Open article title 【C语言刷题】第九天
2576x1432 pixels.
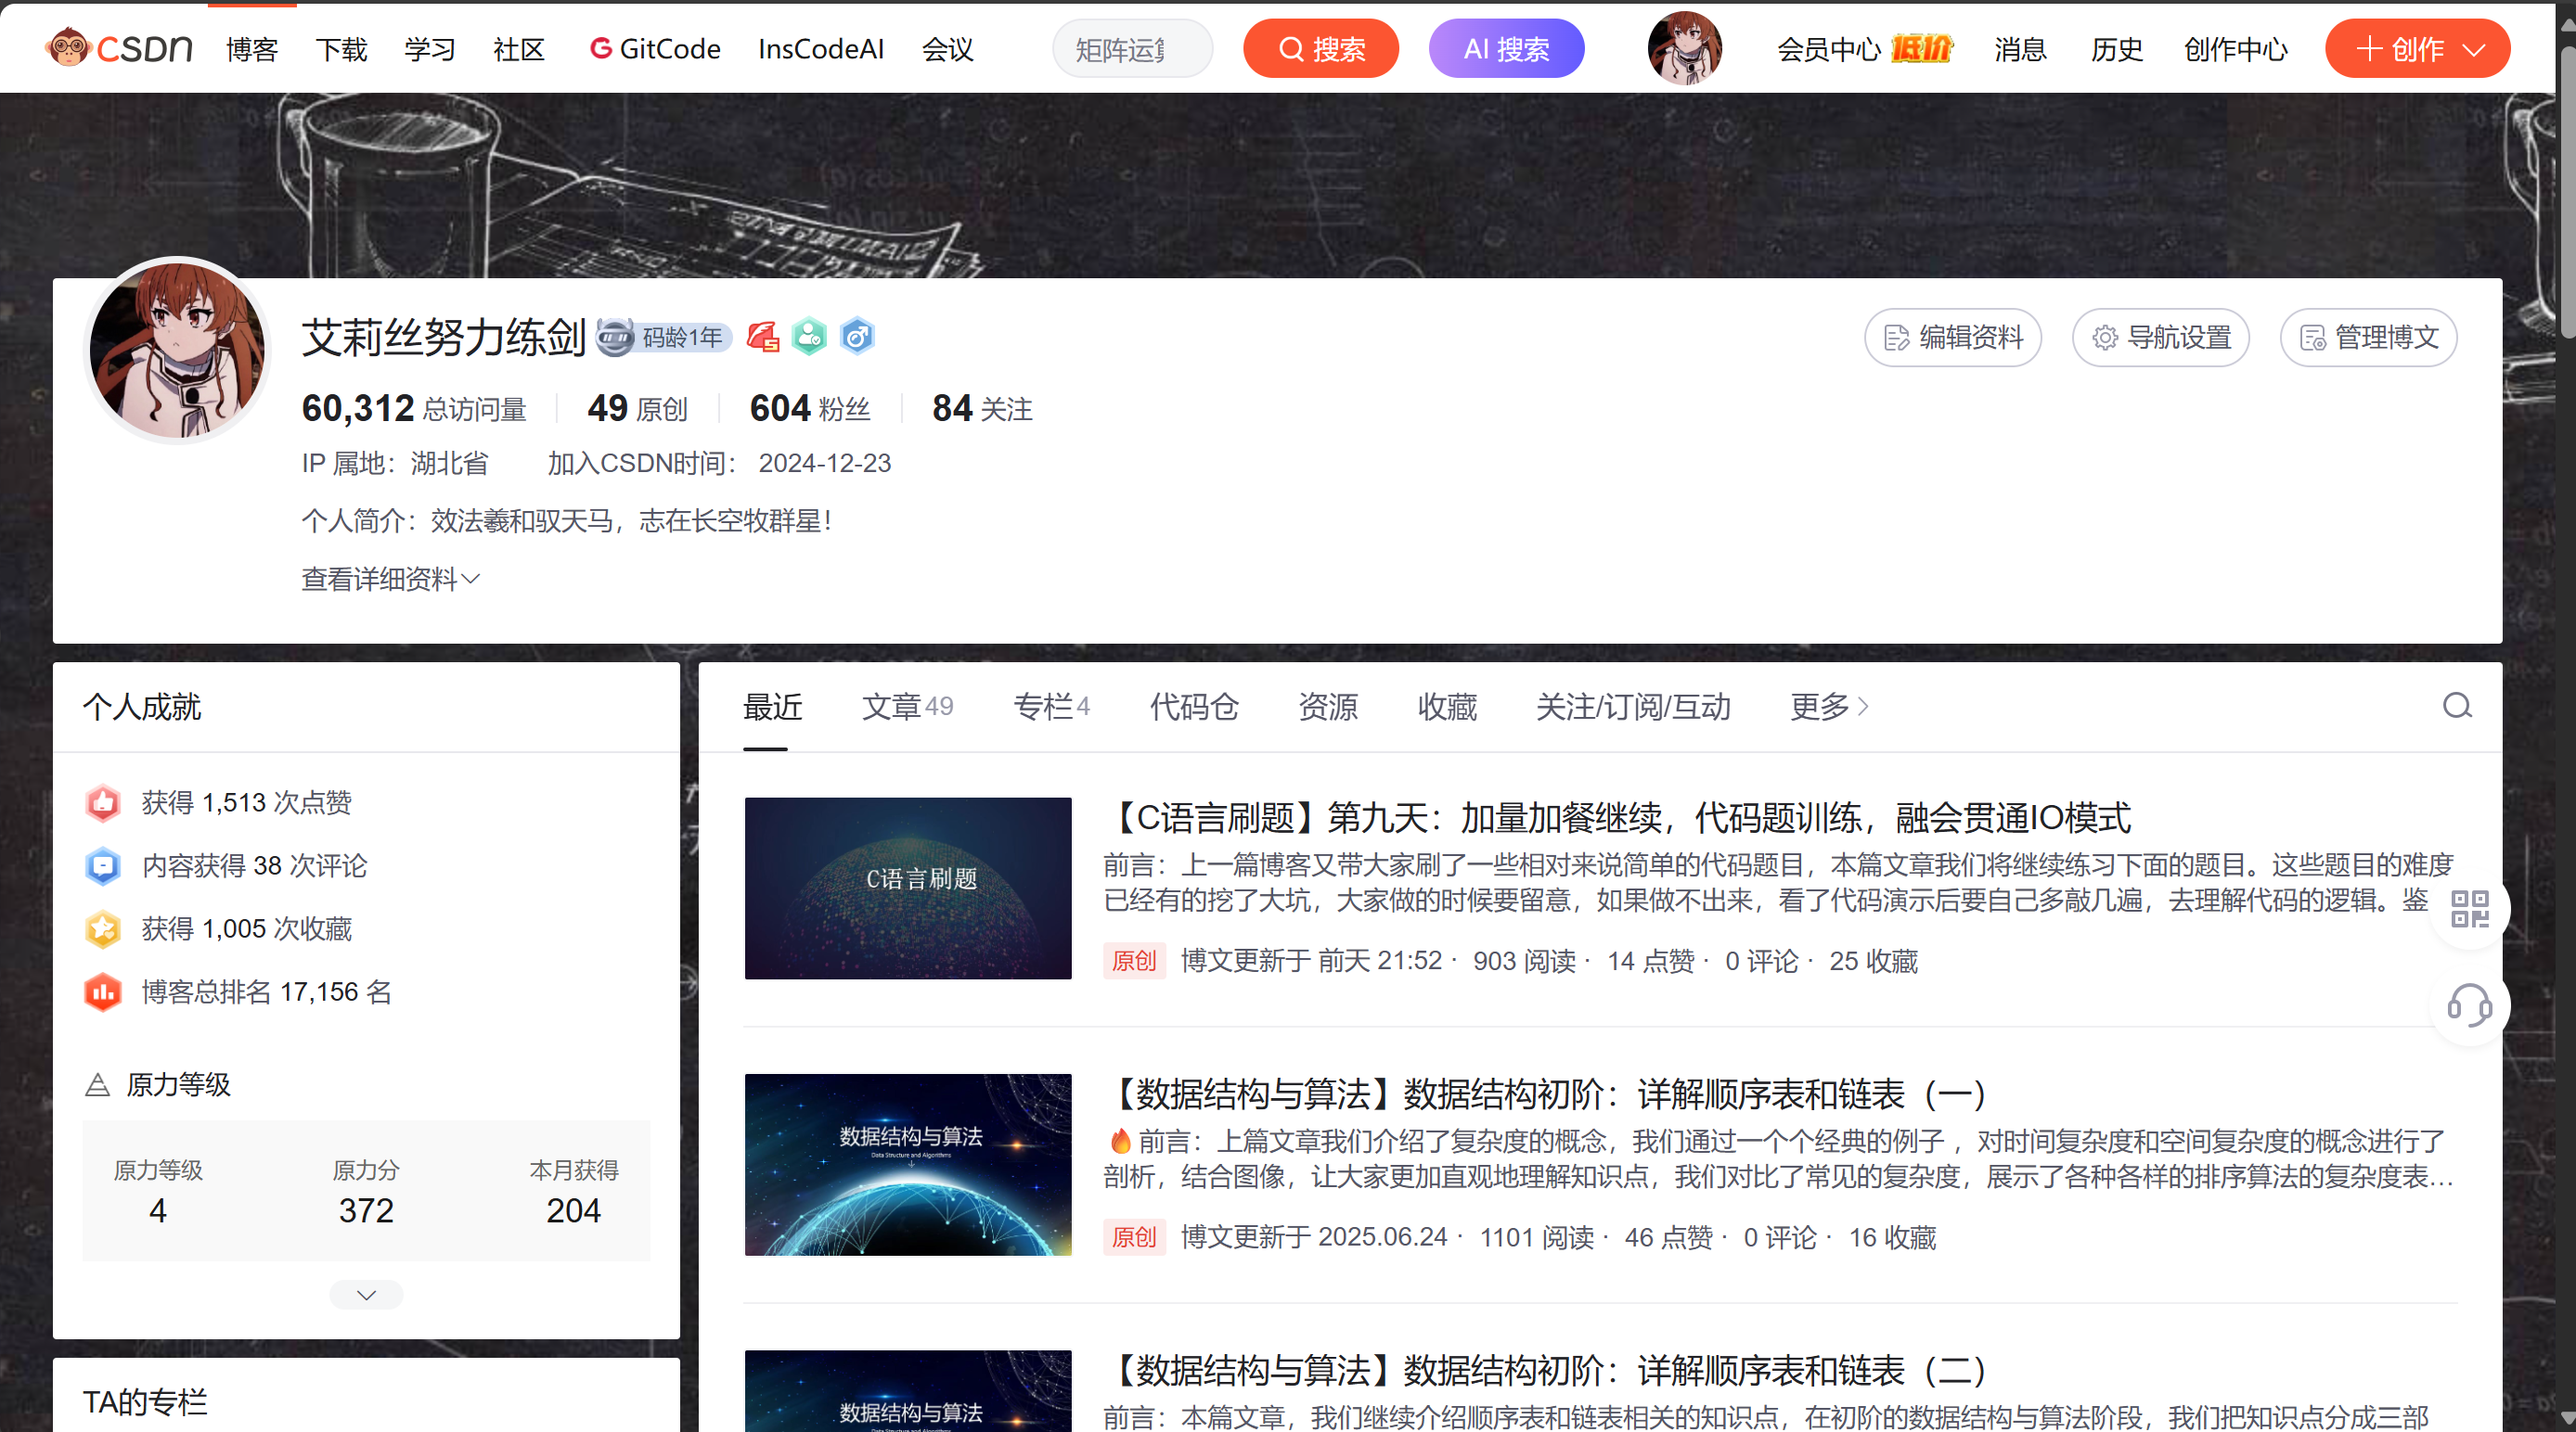tap(1618, 817)
